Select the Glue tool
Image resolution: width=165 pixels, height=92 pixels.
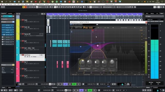66,7
